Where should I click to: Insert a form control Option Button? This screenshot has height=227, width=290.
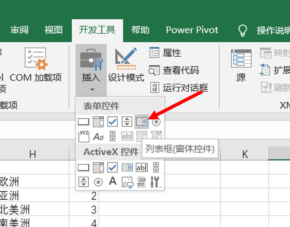(x=156, y=122)
